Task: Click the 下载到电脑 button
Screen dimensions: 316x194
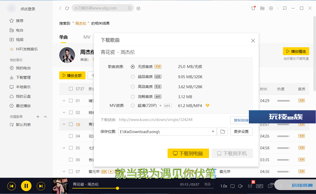Action: tap(188, 153)
